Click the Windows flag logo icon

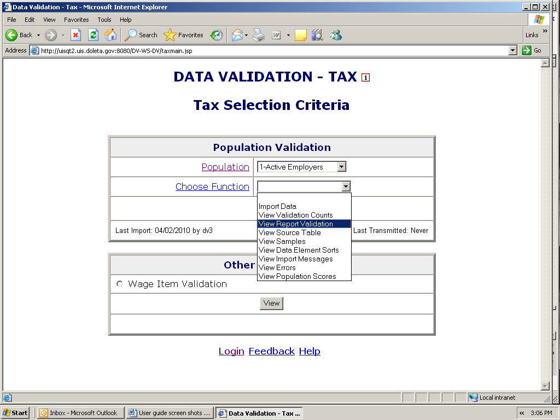click(539, 20)
